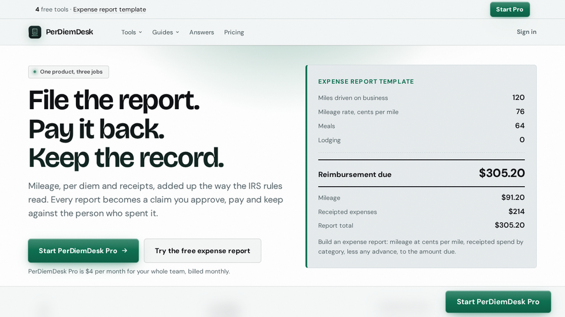Click the 'One product, three jobs' badge

(x=68, y=72)
